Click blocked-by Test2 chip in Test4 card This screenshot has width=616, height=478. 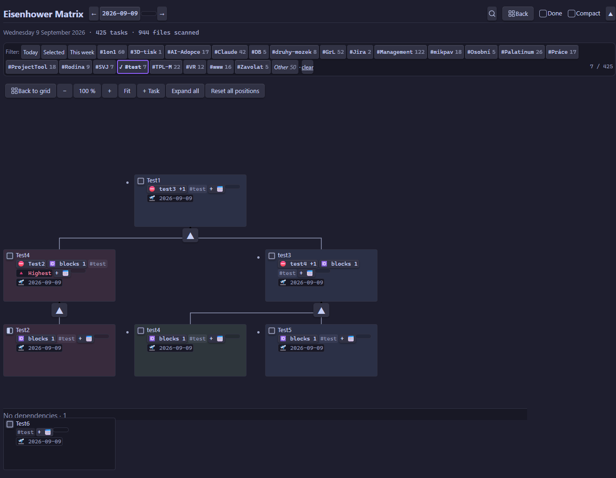click(31, 264)
